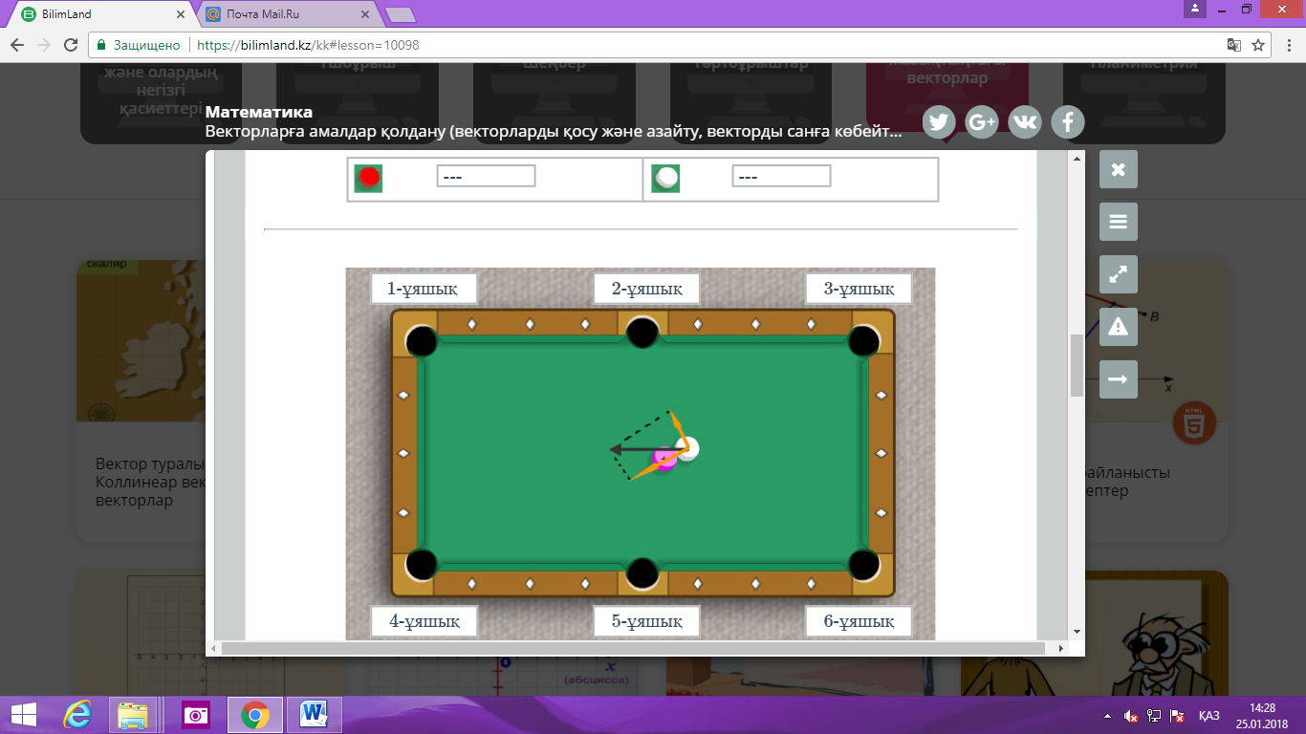Focus the input field beside the white ball
The width and height of the screenshot is (1306, 734).
click(781, 177)
